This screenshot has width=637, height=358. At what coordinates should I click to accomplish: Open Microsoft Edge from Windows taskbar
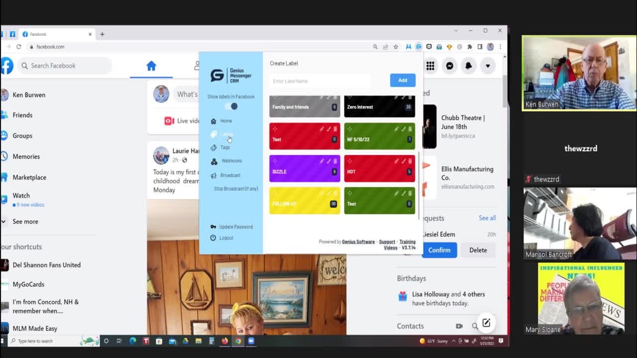point(133,341)
